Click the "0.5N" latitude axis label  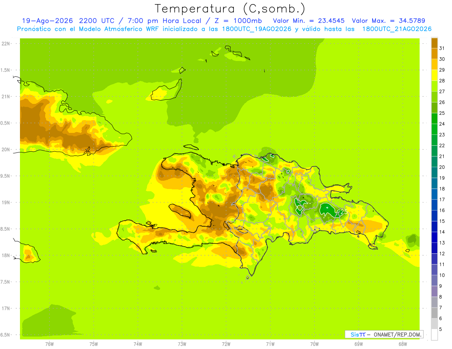tap(5, 123)
